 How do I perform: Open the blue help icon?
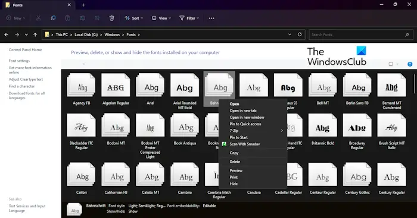click(410, 64)
